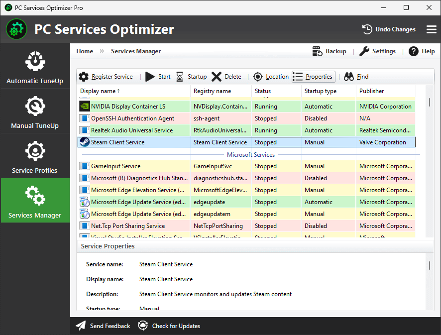Click the Steam Client Service description text
The image size is (441, 335).
coord(216,294)
